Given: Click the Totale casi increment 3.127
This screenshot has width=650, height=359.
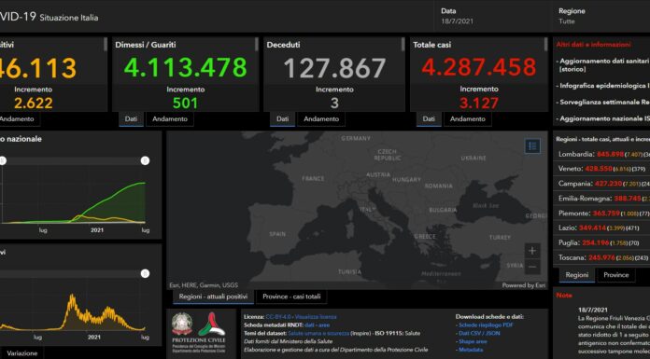Looking at the screenshot, I should [x=479, y=104].
